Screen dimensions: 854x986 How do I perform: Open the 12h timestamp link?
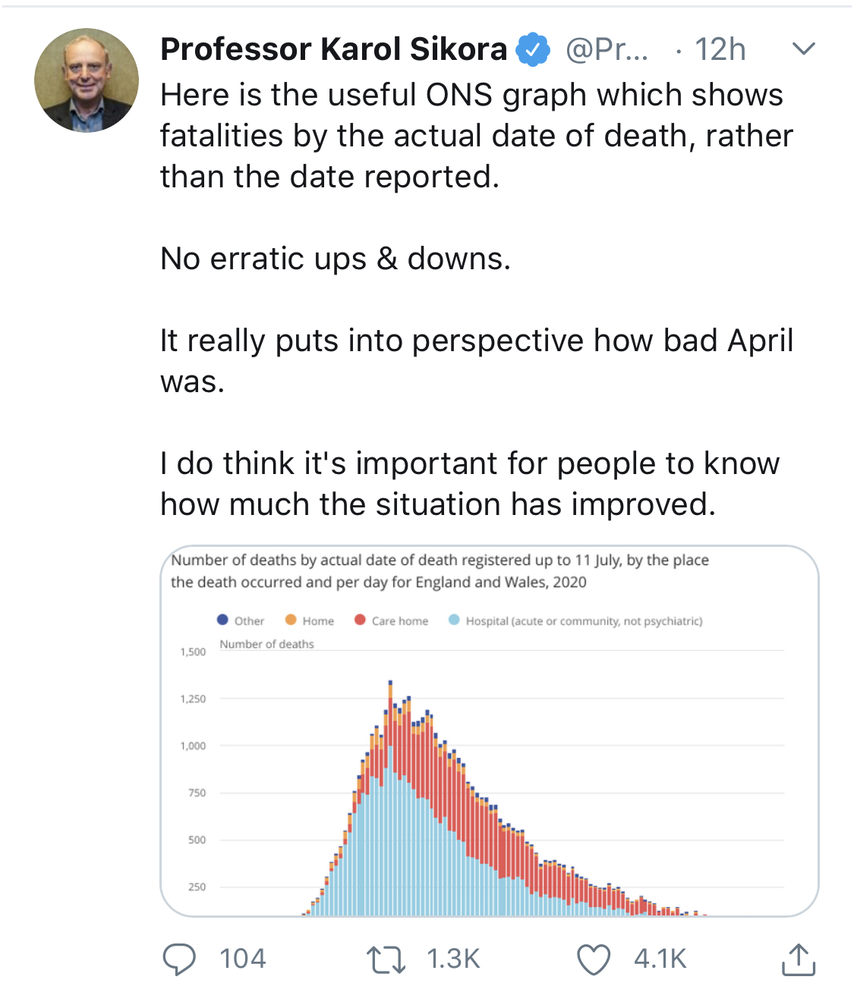point(720,50)
